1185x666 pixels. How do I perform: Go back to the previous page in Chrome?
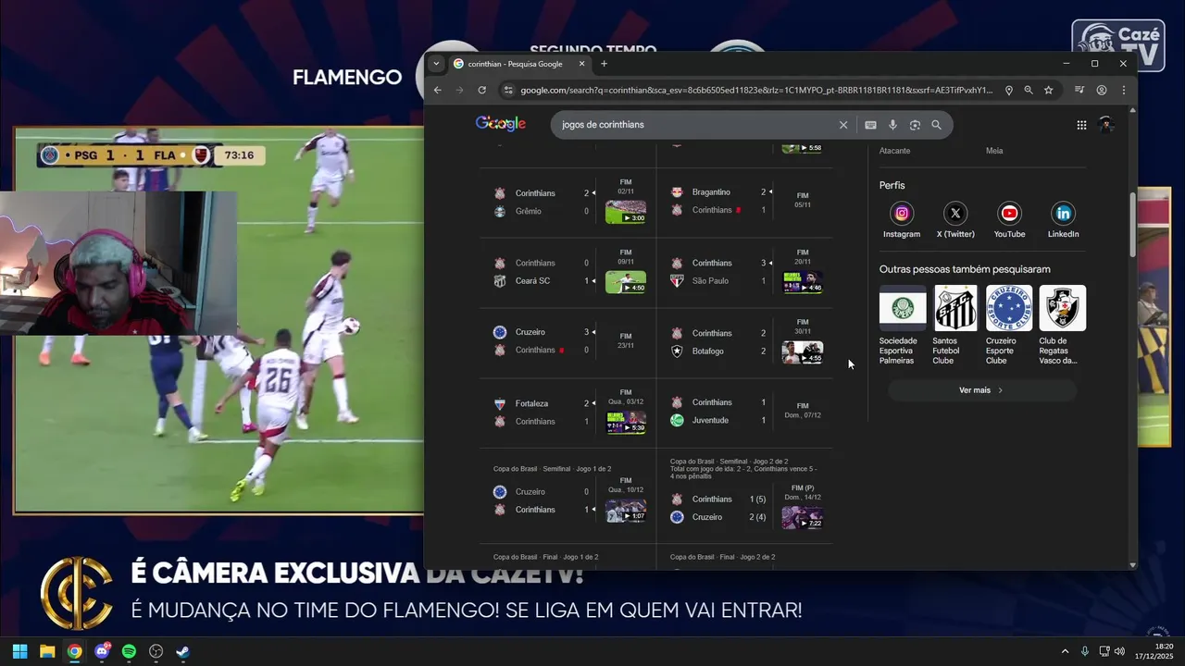[x=438, y=90]
